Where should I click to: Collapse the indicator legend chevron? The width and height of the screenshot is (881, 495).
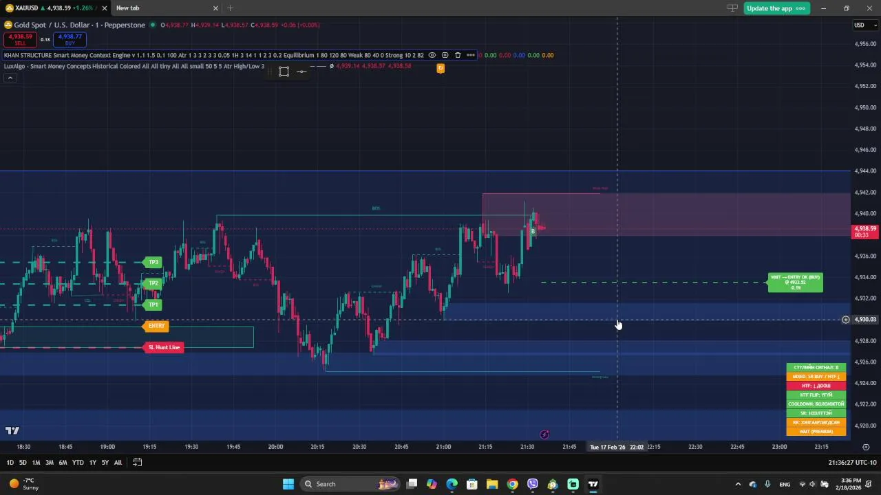point(10,78)
